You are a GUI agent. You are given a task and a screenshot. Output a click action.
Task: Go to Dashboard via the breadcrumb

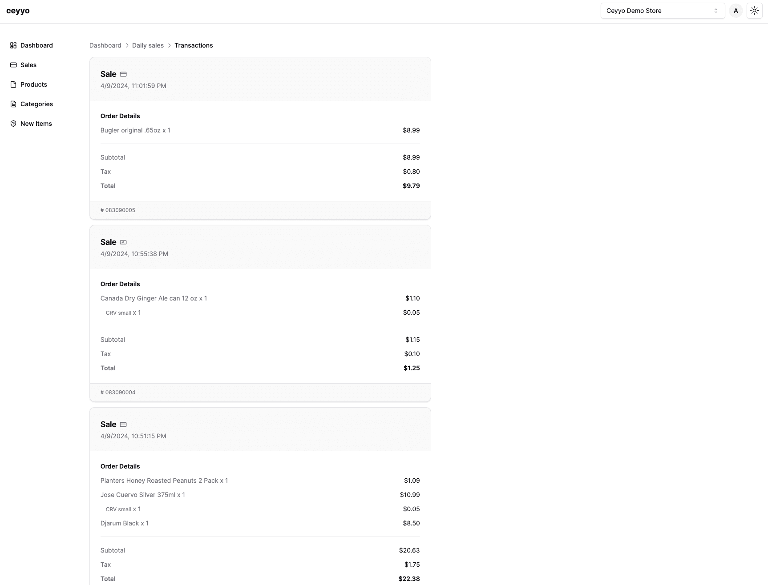tap(105, 45)
